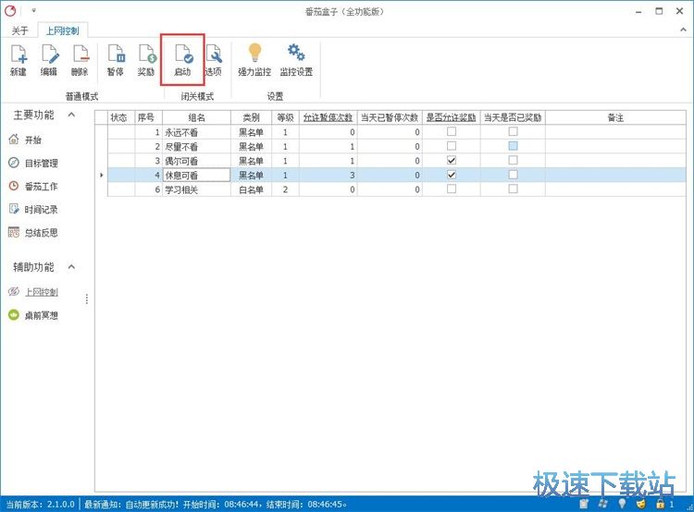Click the clipboard icon in status bar

tap(584, 504)
